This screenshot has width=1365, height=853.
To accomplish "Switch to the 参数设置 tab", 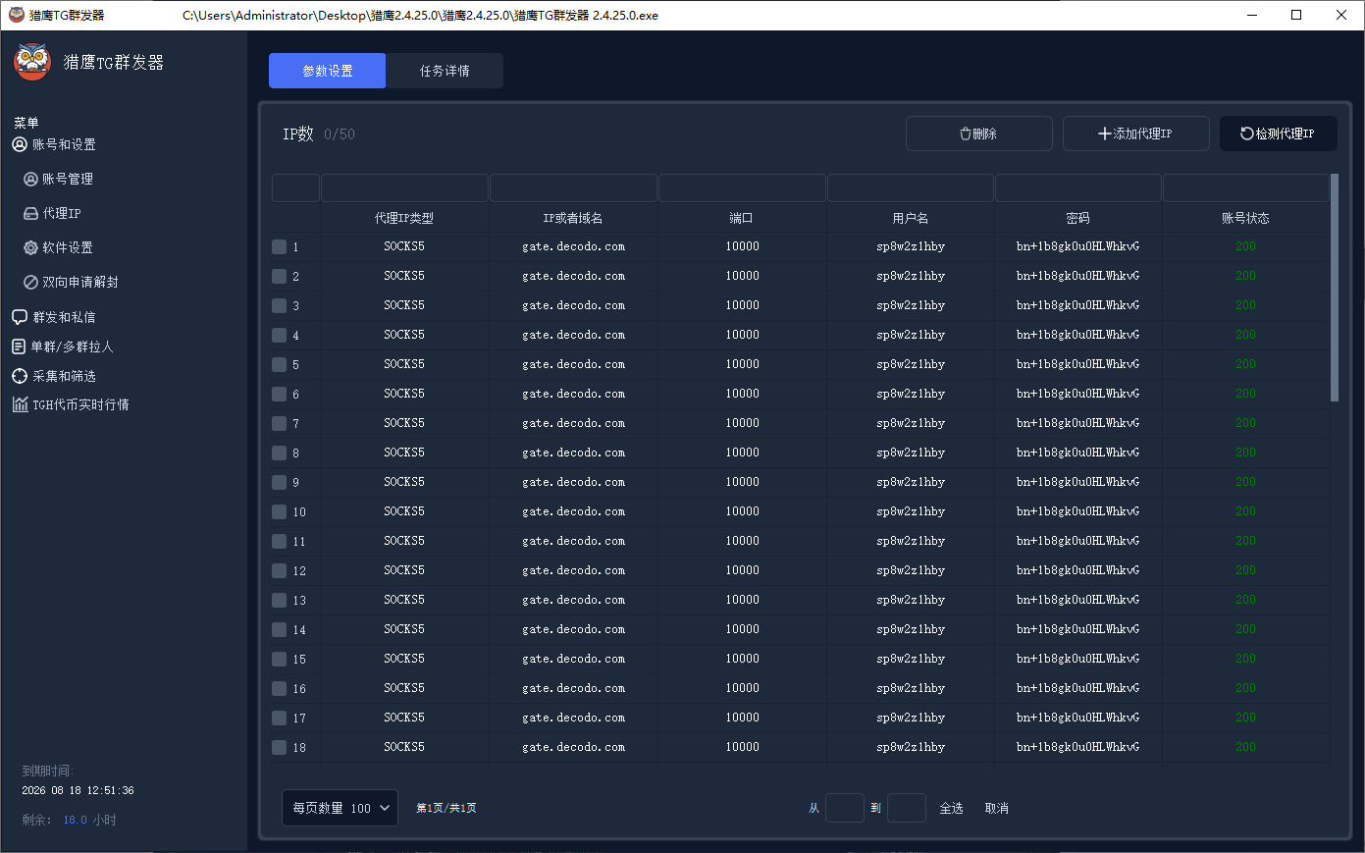I will point(328,71).
